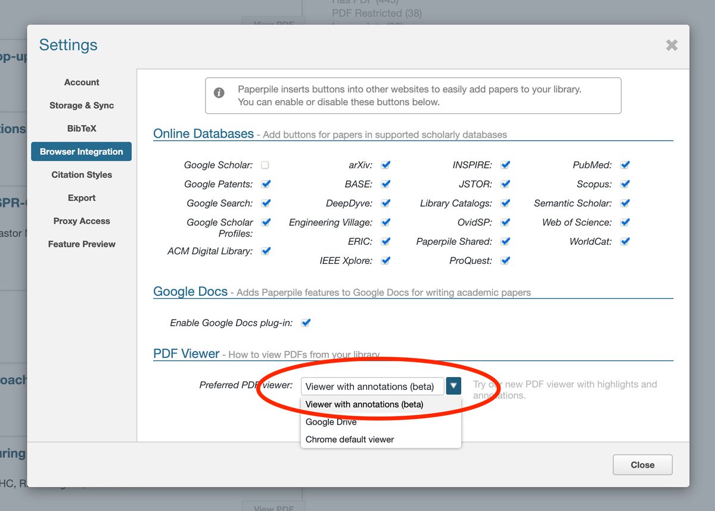The width and height of the screenshot is (715, 511).
Task: Untick the Google Patents checkbox
Action: click(266, 184)
